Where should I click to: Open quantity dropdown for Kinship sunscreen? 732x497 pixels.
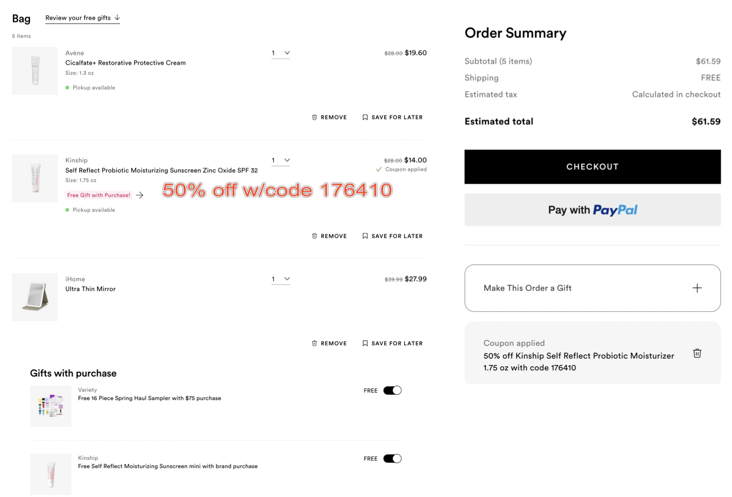[x=281, y=160]
